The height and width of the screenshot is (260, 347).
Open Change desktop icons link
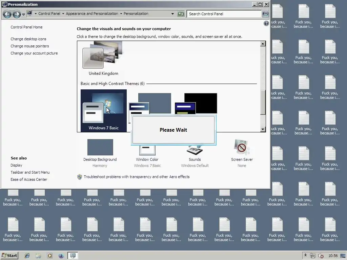28,39
